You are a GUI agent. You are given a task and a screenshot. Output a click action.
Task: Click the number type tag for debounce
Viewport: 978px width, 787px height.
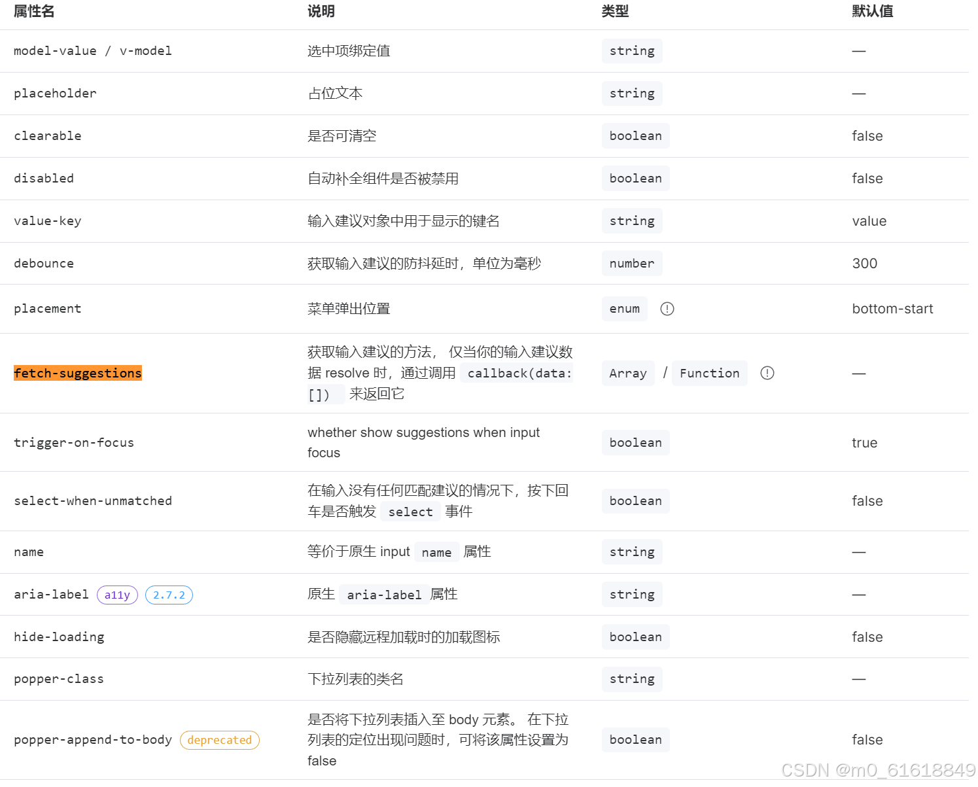tap(631, 263)
